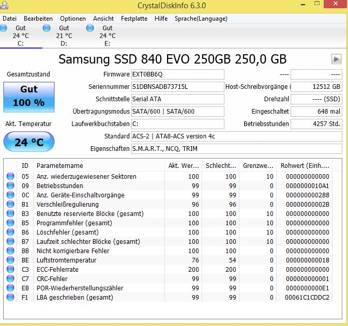Select drive C: tab with 24 °C
348x326 pixels.
tap(21, 36)
